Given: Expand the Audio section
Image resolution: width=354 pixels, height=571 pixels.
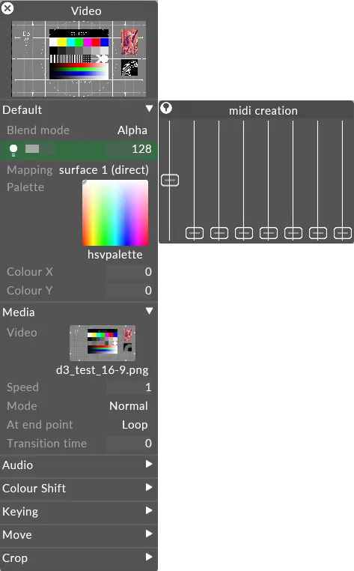Looking at the screenshot, I should 149,464.
